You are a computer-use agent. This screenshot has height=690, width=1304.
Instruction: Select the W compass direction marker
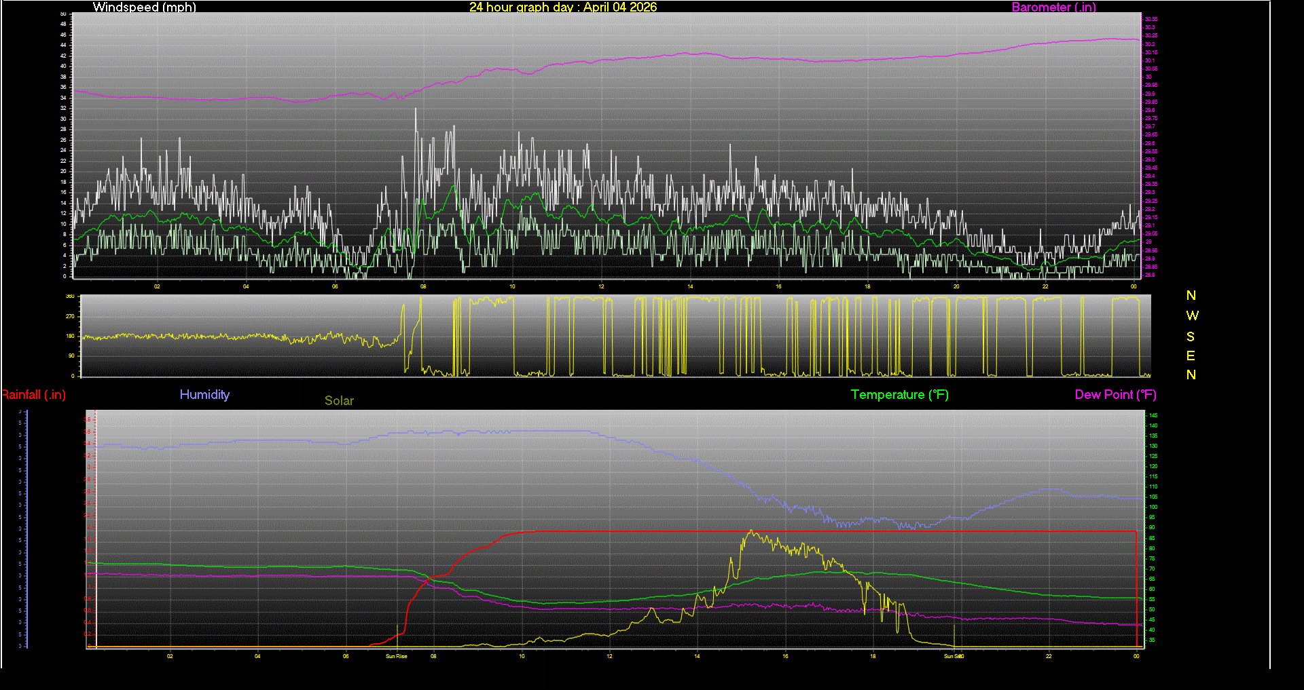click(x=1193, y=315)
